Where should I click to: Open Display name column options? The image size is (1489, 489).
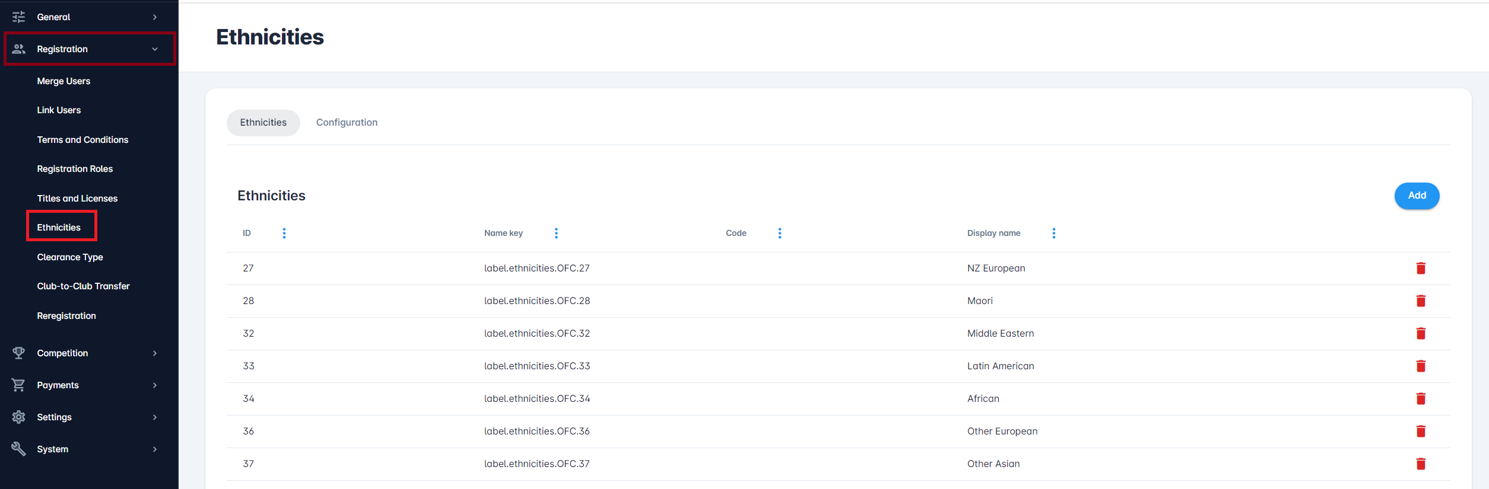tap(1054, 234)
